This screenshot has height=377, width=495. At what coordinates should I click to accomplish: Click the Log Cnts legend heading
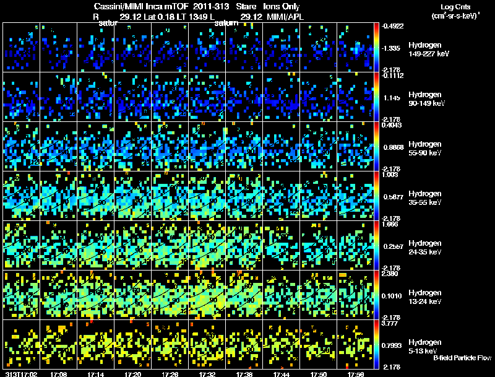click(x=455, y=7)
